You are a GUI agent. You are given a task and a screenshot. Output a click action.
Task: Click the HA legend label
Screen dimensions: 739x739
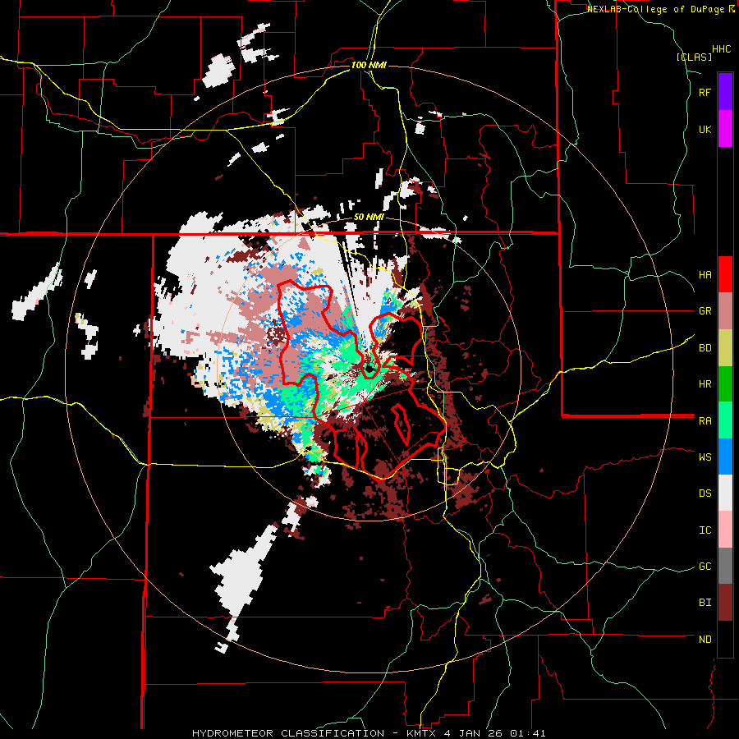(705, 274)
